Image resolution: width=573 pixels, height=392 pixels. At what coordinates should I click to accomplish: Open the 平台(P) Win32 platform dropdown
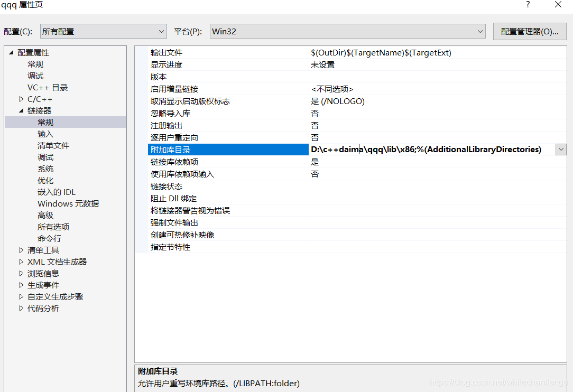coord(479,31)
